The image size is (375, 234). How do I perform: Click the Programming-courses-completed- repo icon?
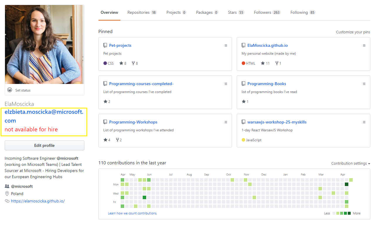click(105, 84)
